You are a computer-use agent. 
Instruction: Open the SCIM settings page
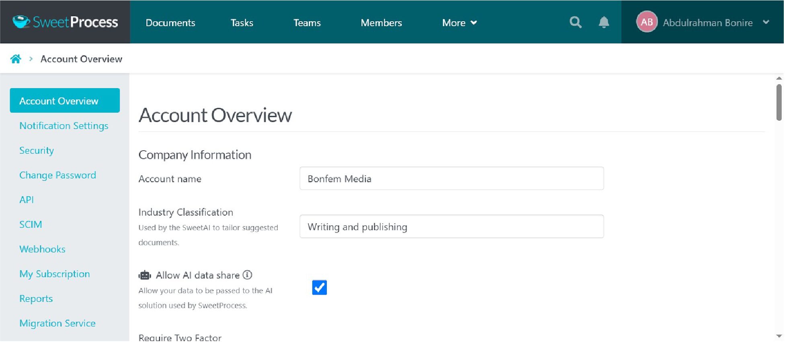point(31,225)
